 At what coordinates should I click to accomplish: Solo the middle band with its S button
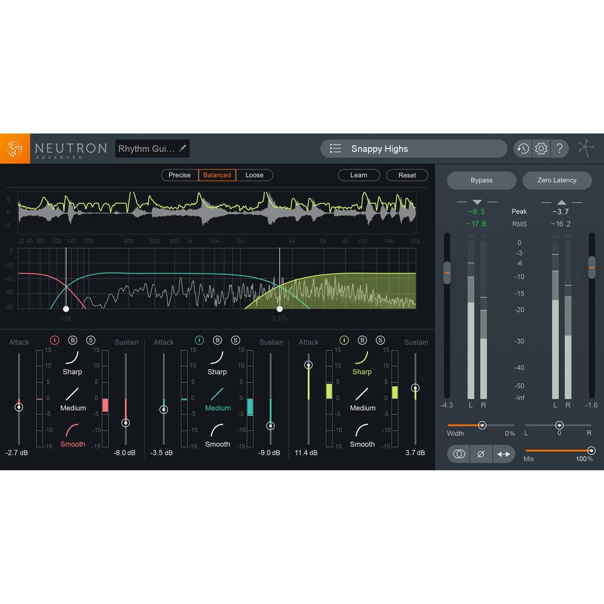[x=236, y=340]
